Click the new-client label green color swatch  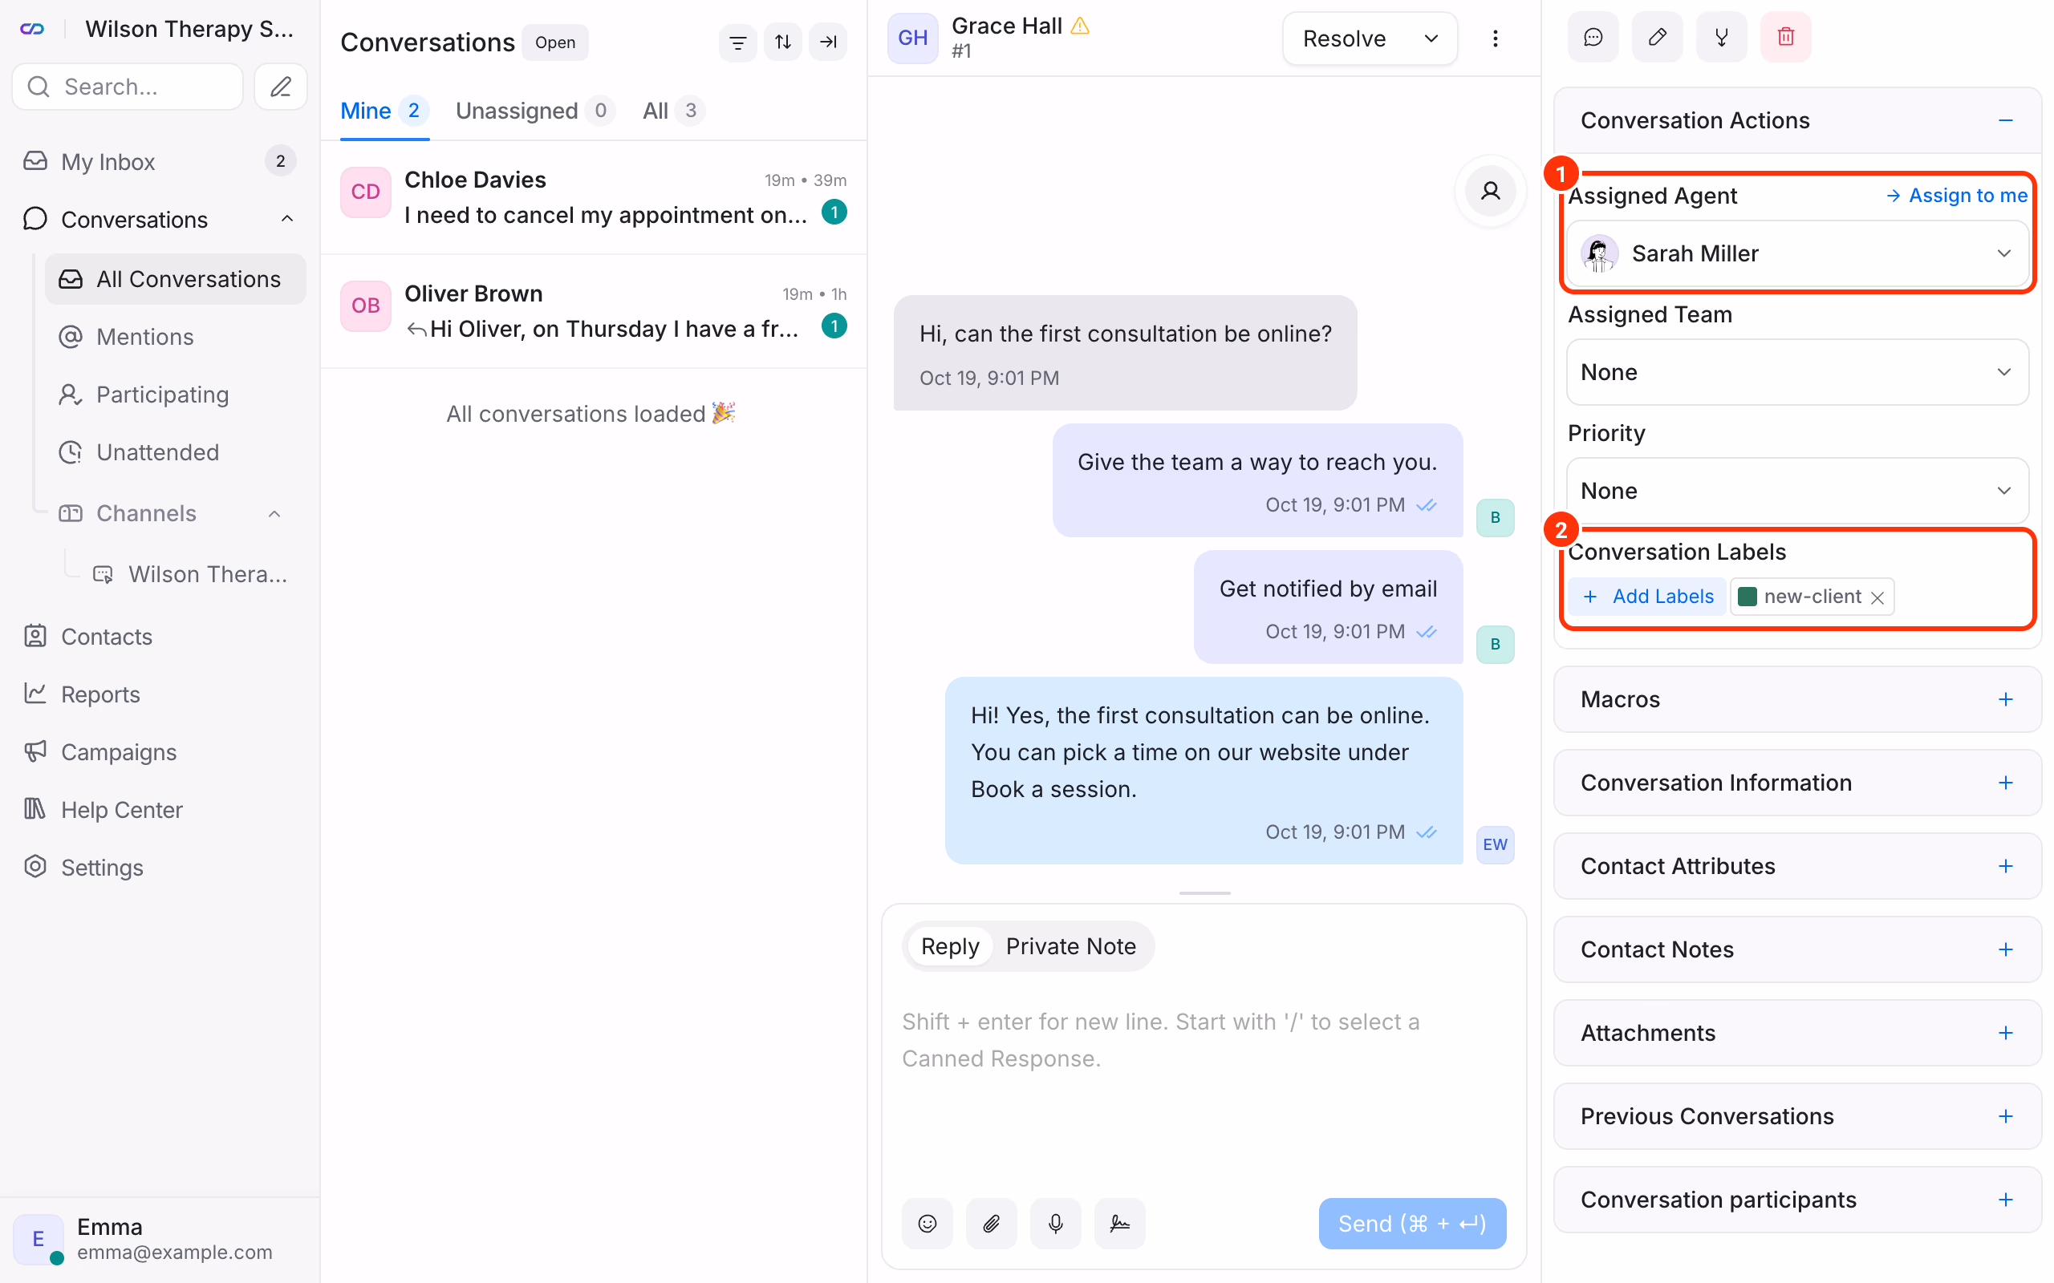pos(1747,597)
